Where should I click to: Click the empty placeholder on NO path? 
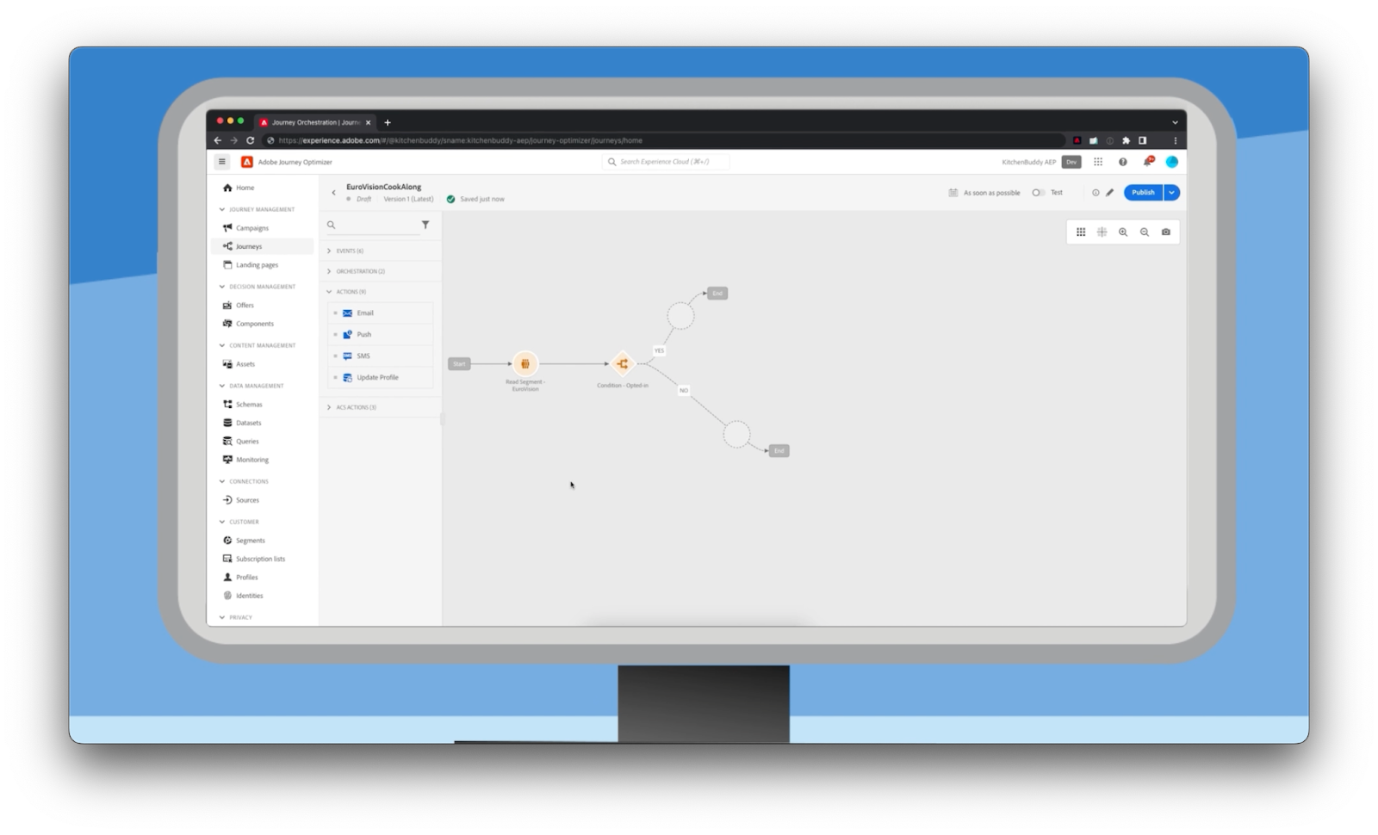[736, 434]
